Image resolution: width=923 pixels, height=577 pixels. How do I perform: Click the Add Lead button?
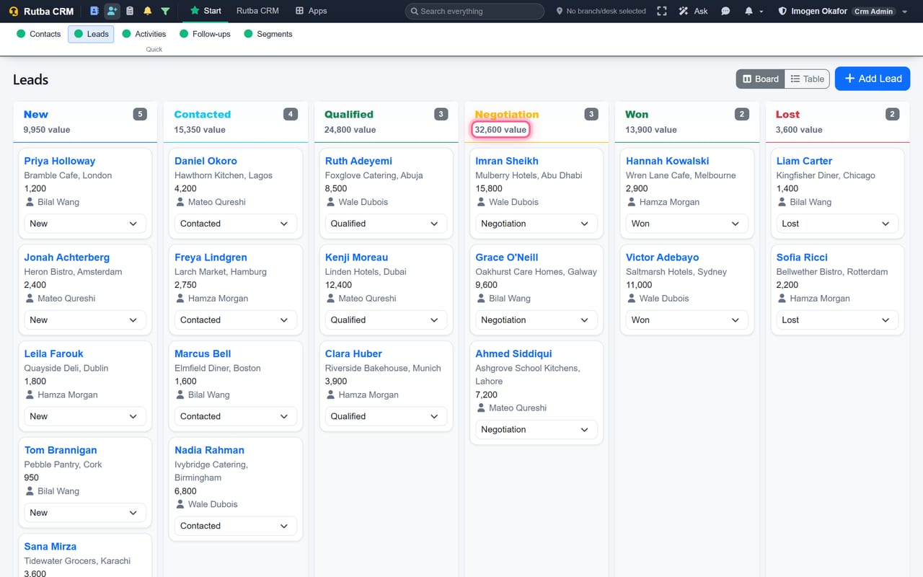pyautogui.click(x=873, y=79)
